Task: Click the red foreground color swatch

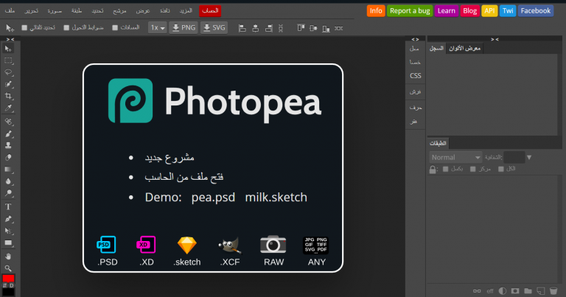Action: [x=8, y=279]
